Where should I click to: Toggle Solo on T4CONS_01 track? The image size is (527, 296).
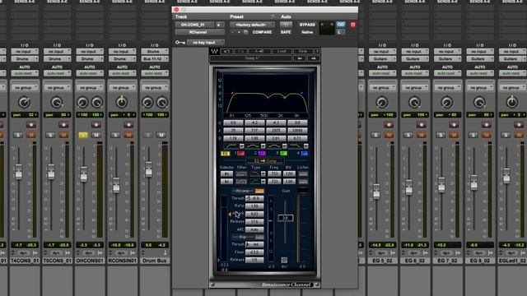[18, 135]
